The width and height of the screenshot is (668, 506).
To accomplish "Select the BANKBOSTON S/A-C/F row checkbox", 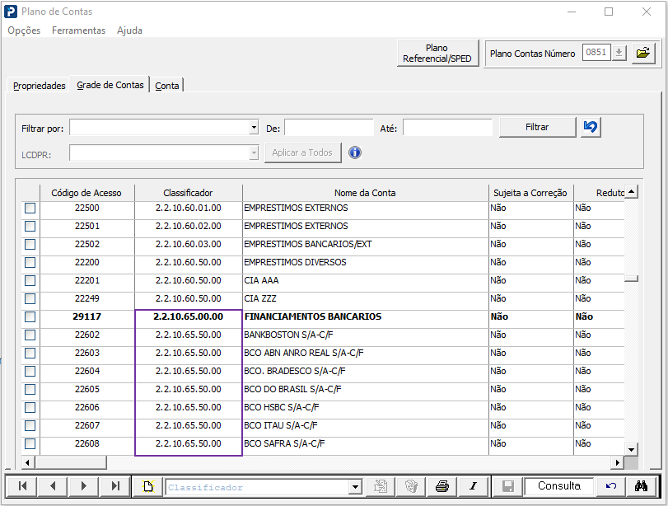I will [x=30, y=335].
